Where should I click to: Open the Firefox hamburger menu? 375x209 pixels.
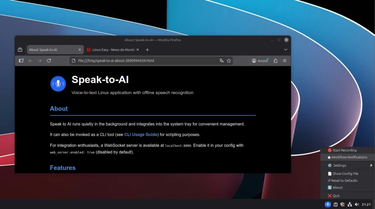click(285, 61)
